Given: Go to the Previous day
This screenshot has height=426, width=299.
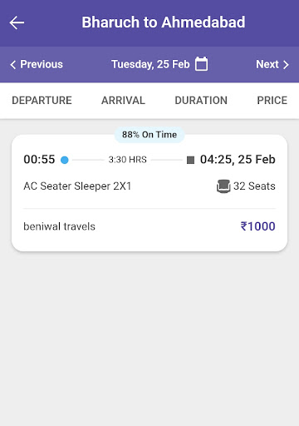Looking at the screenshot, I should (x=37, y=64).
